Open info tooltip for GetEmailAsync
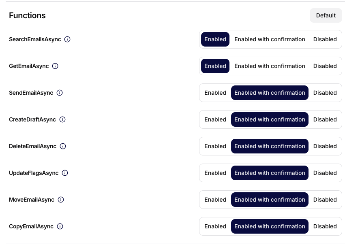This screenshot has height=249, width=345. pos(55,66)
